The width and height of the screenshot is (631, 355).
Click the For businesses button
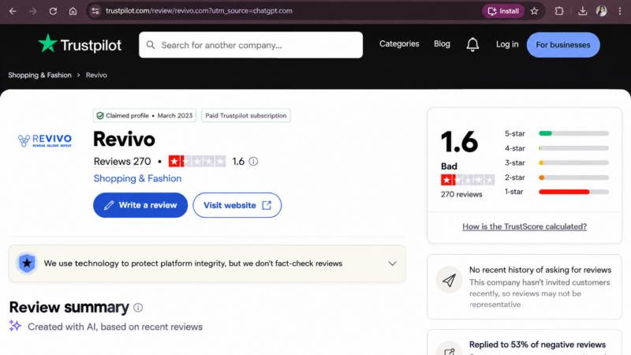click(563, 45)
